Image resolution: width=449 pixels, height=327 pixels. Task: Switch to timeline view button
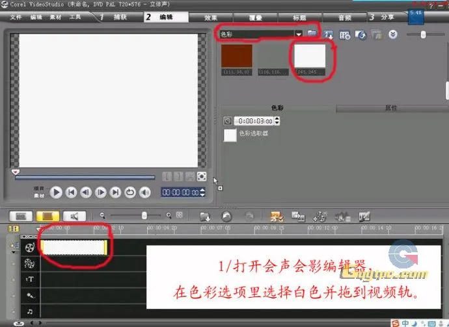[48, 216]
